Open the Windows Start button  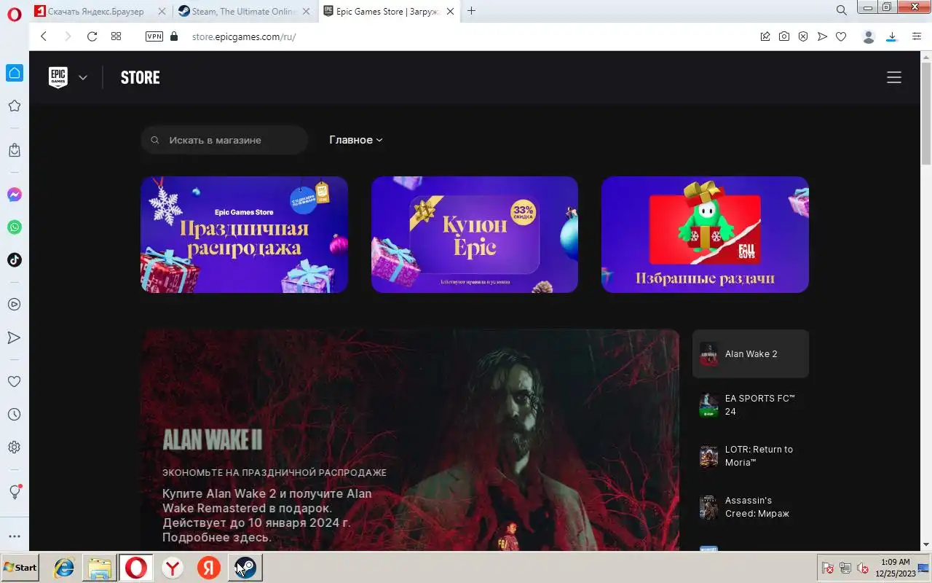[x=20, y=568]
